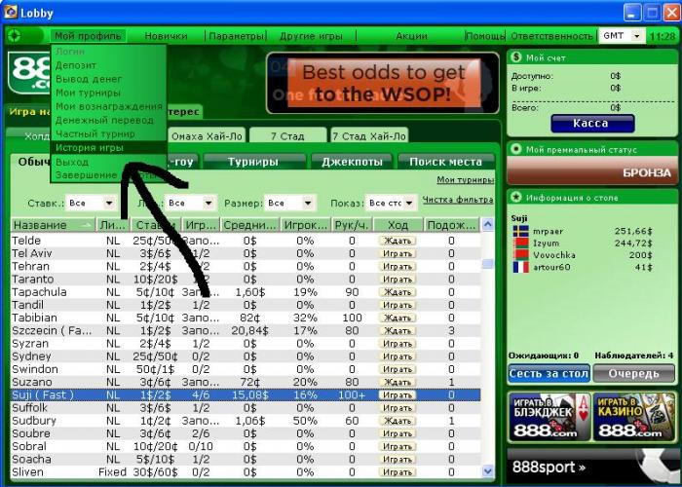Click Играть button for Sliven table
This screenshot has height=487, width=682.
pyautogui.click(x=398, y=472)
